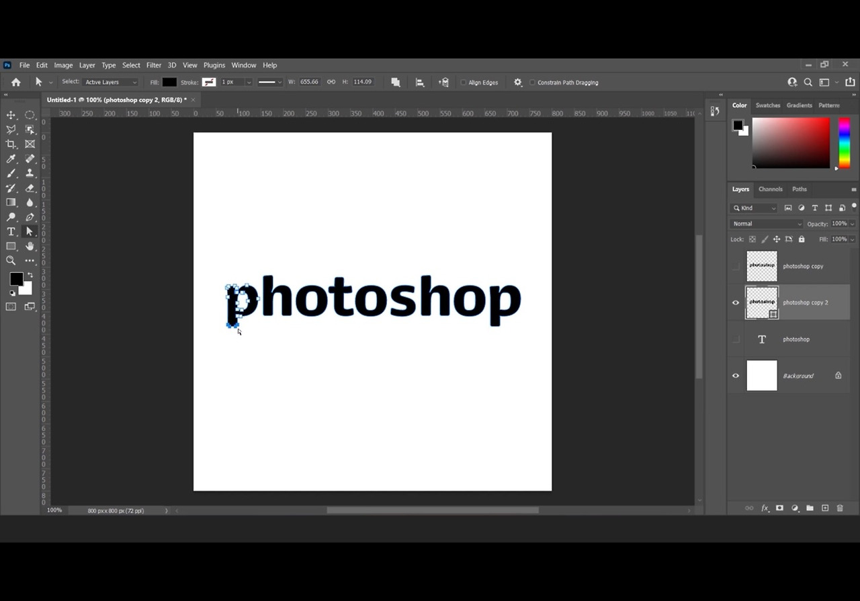Select the Pen tool
Screen dimensions: 860x601
click(x=30, y=217)
